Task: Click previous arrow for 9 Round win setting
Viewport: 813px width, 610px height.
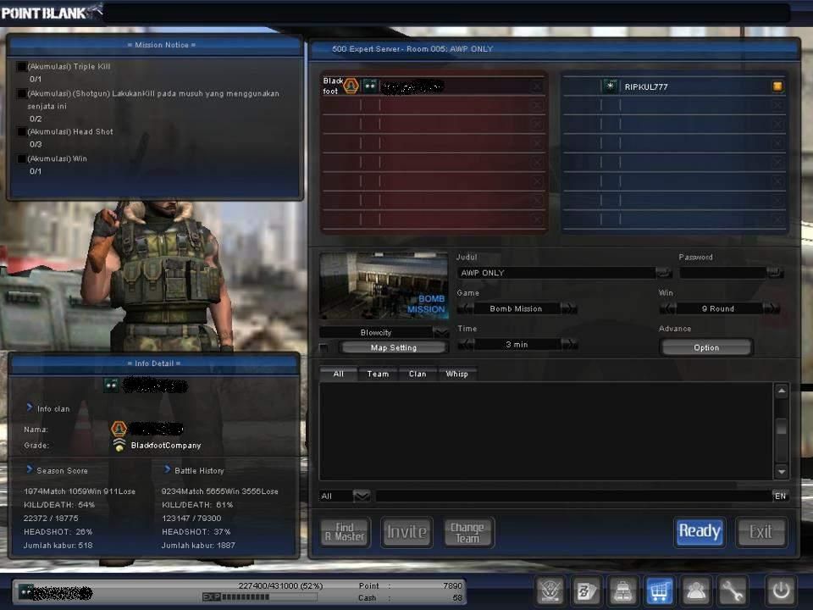Action: tap(668, 308)
